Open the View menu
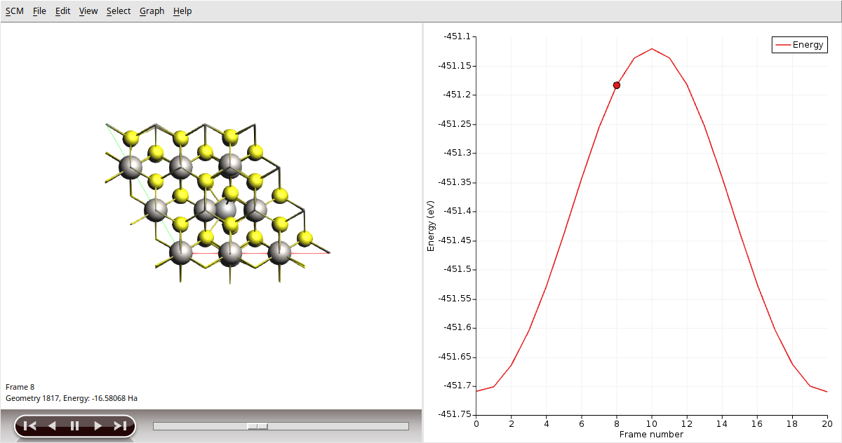This screenshot has height=443, width=842. point(88,11)
